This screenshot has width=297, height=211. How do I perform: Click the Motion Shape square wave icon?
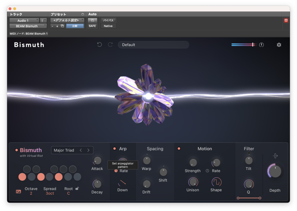tap(216, 182)
